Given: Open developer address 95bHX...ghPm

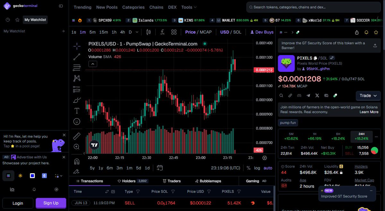Looking at the screenshot, I should coord(318,69).
